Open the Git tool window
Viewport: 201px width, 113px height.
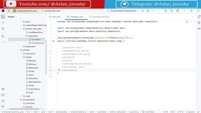pyautogui.click(x=3, y=107)
